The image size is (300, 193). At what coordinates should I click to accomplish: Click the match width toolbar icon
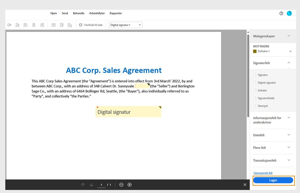(x=53, y=25)
